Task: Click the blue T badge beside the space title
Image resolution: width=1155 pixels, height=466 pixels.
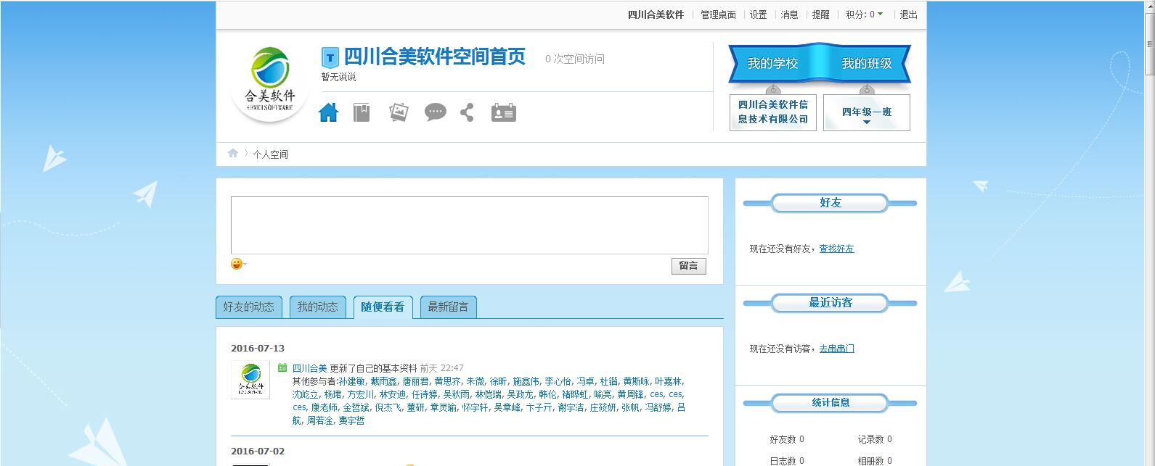Action: [x=330, y=57]
